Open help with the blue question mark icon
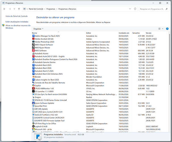 [167, 29]
